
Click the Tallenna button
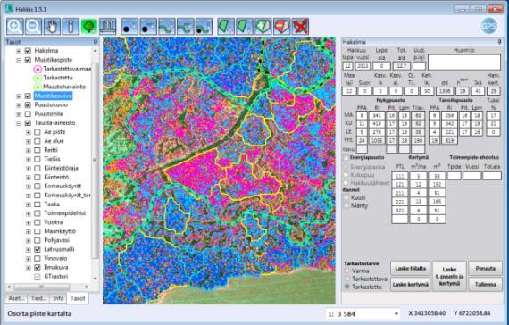485,285
